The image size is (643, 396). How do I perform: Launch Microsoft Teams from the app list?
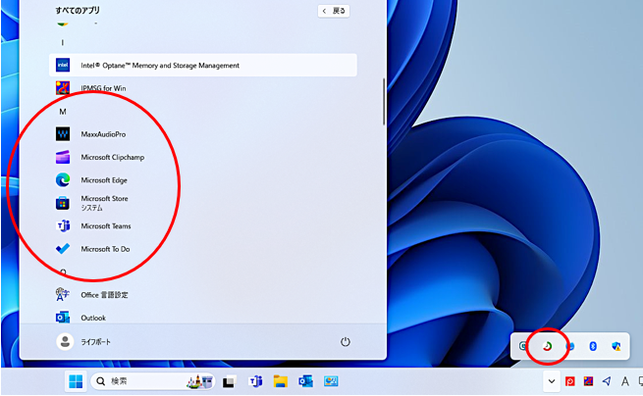pos(203,225)
